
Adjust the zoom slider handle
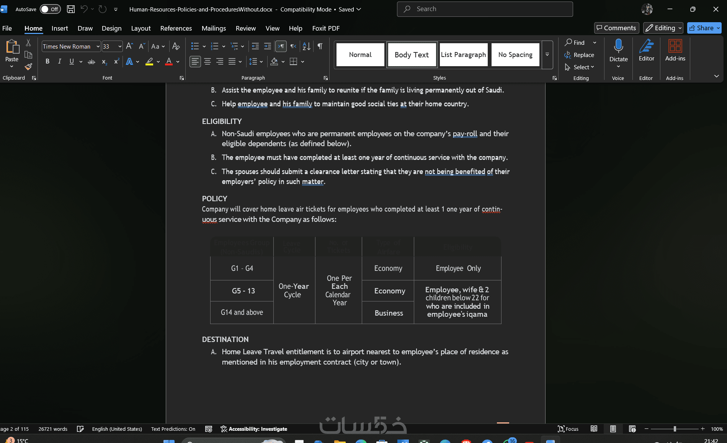[675, 429]
